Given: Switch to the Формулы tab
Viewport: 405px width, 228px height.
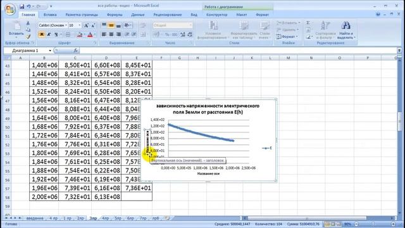Looking at the screenshot, I should click(x=115, y=15).
